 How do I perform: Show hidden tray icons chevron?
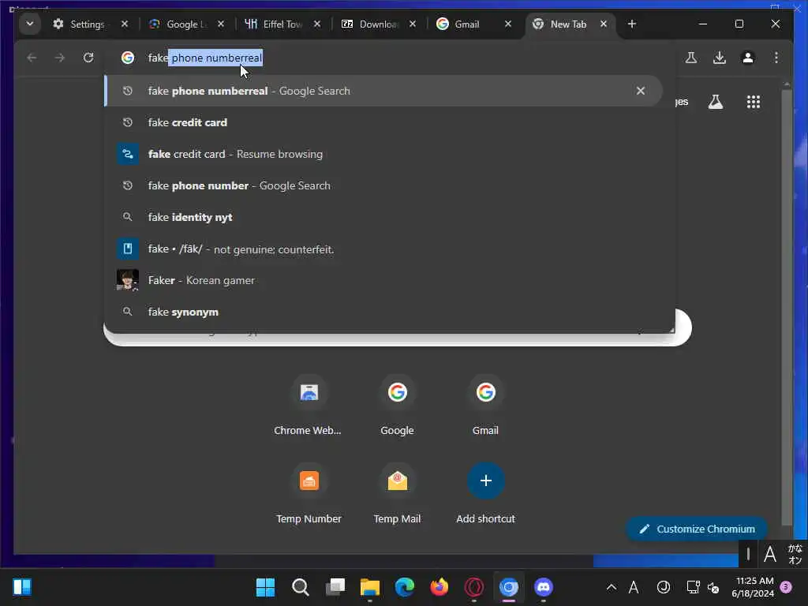(x=612, y=587)
